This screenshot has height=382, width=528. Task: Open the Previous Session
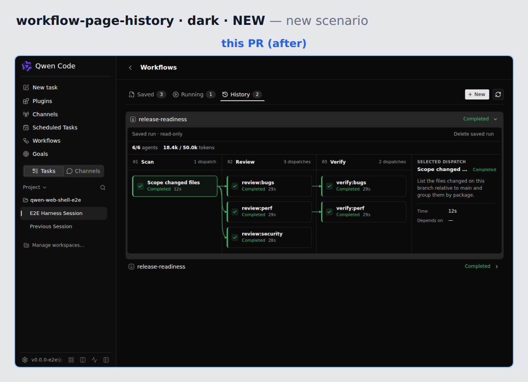click(x=64, y=227)
